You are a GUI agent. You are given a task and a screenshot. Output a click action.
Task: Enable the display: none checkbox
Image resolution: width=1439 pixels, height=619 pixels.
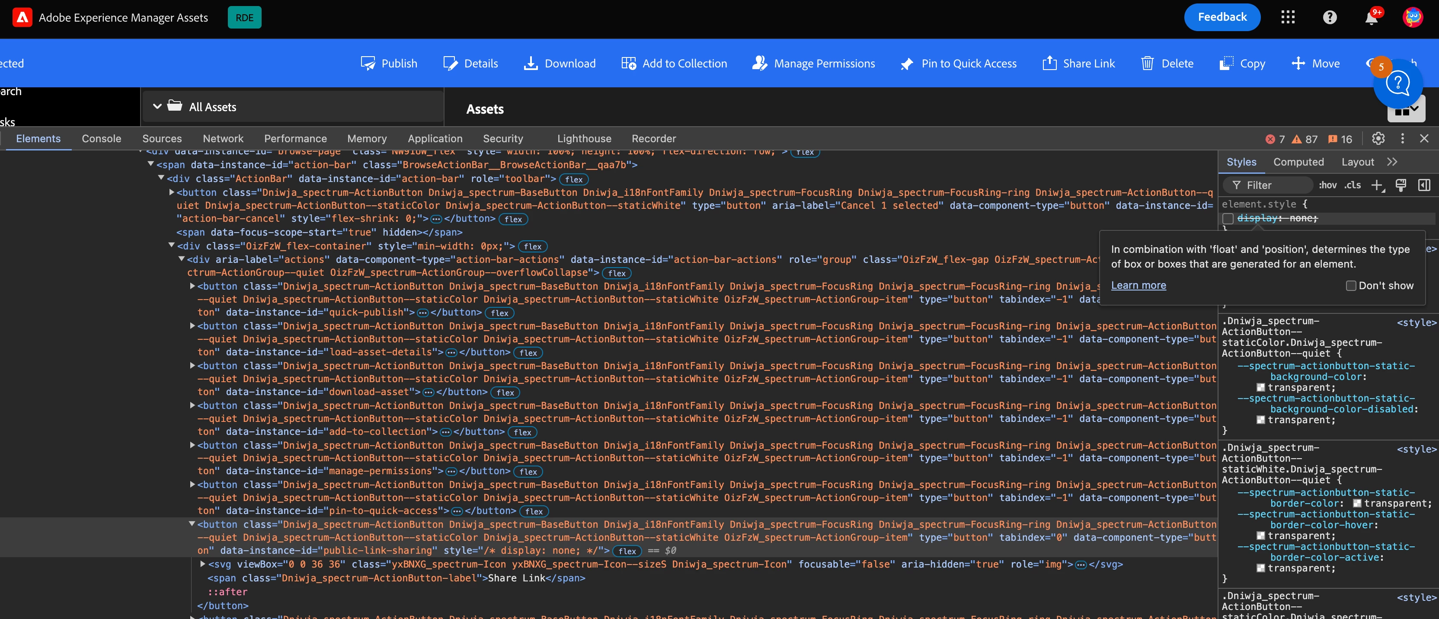pos(1228,218)
